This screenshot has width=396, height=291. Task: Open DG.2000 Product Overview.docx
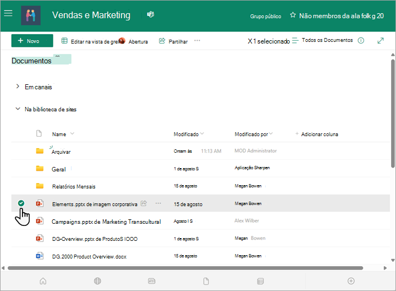pos(89,257)
